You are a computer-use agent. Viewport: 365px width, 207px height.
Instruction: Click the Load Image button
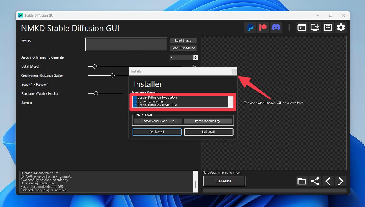click(183, 41)
